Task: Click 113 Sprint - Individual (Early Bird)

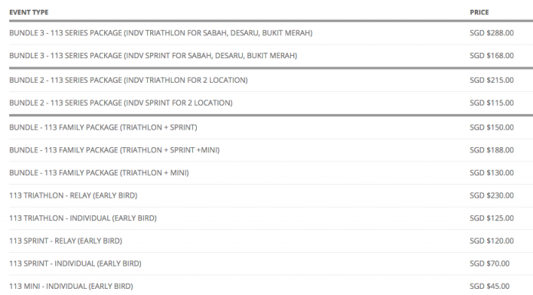Action: 75,264
